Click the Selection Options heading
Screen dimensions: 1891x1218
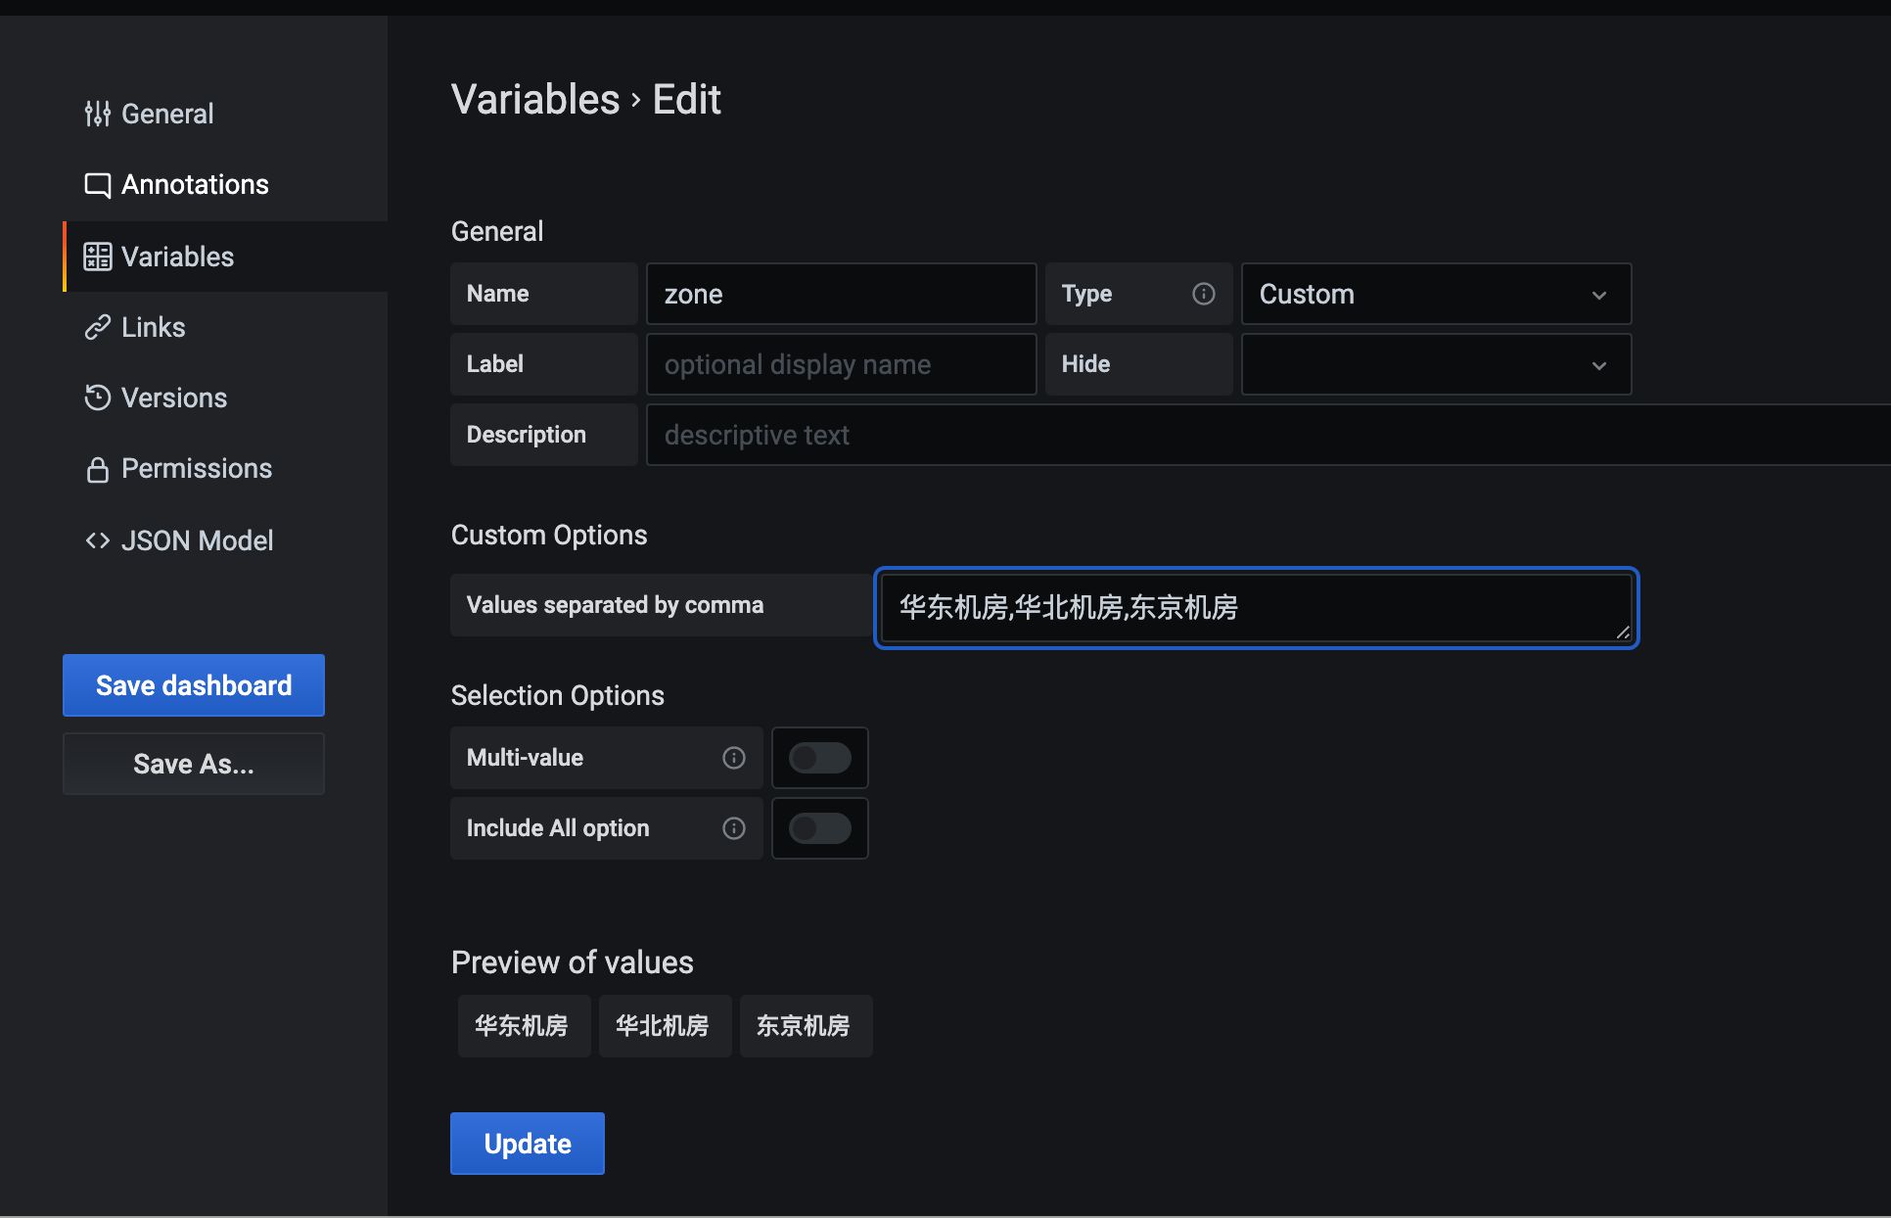click(558, 696)
